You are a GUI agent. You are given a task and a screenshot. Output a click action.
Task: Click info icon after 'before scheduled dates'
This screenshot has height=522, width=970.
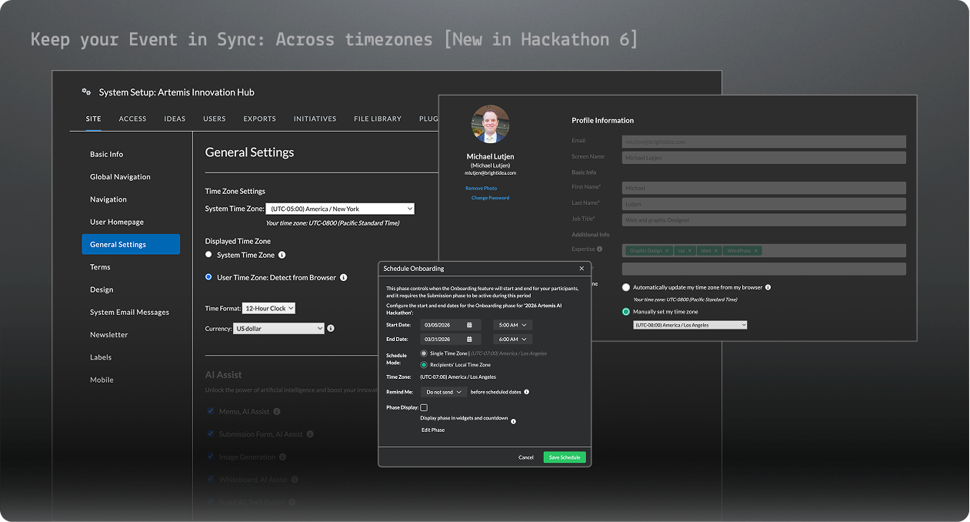(x=526, y=392)
